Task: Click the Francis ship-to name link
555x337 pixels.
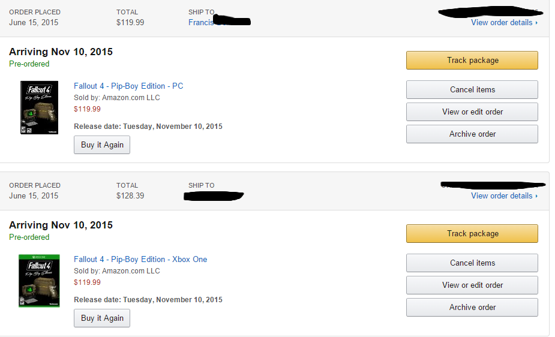Action: (x=201, y=23)
